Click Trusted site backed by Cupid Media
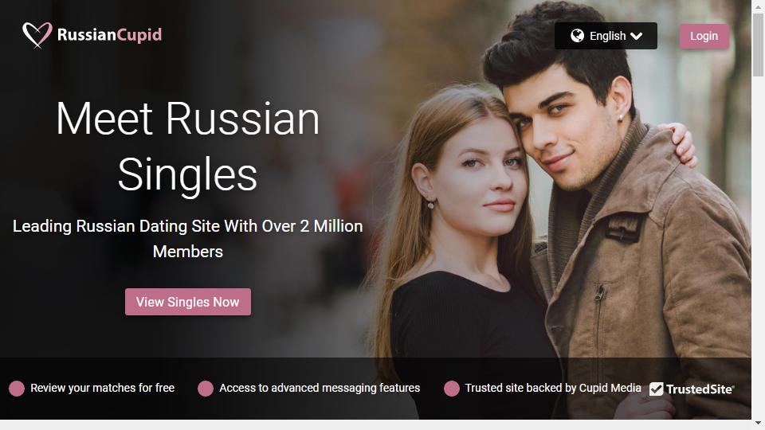The height and width of the screenshot is (430, 765). click(x=553, y=388)
